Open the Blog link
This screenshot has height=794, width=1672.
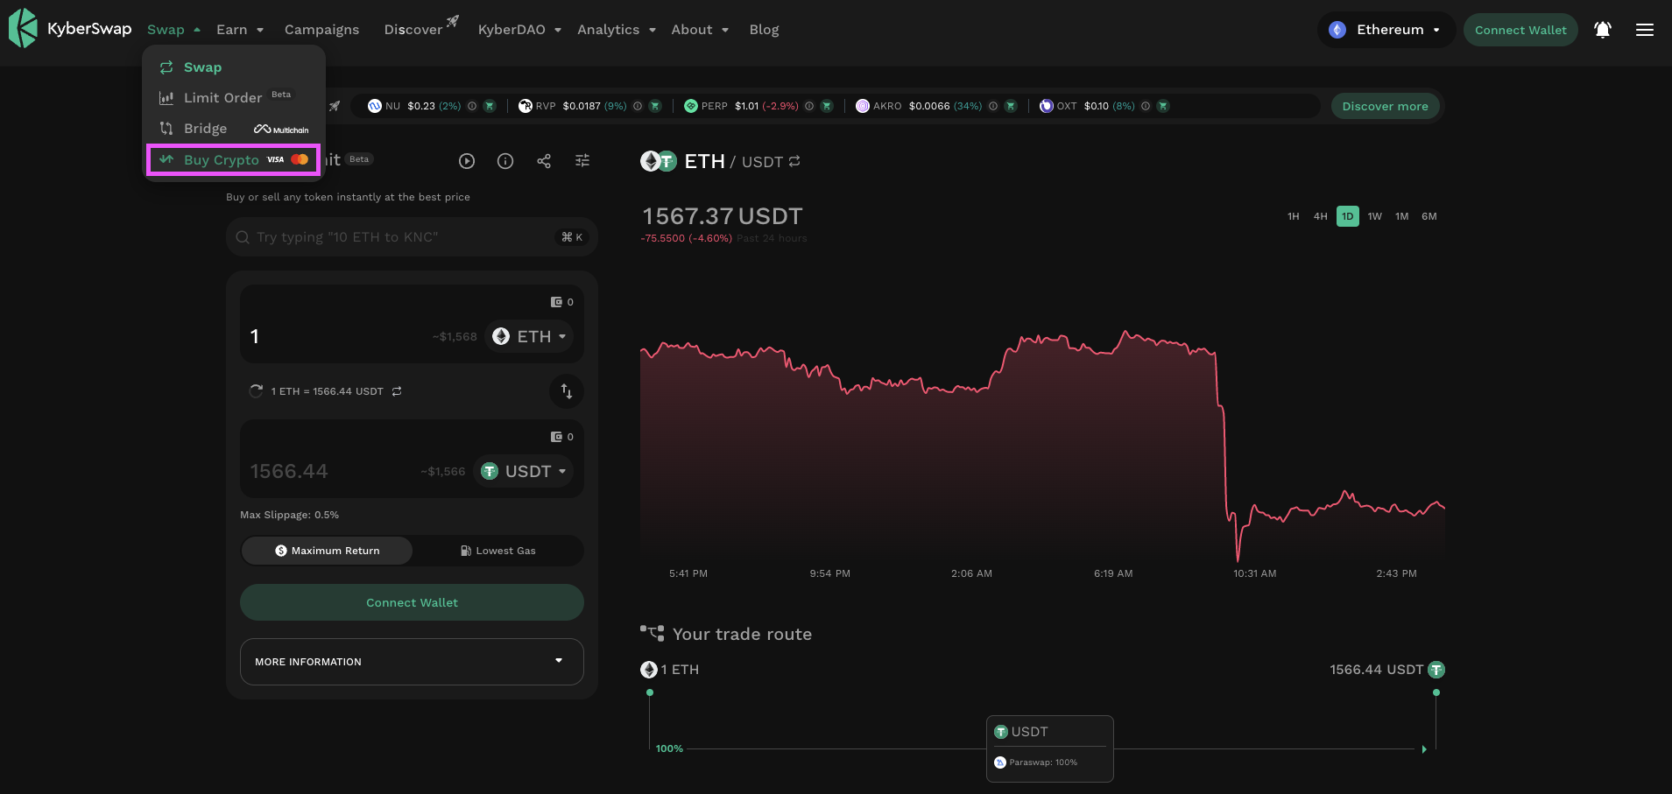point(764,30)
